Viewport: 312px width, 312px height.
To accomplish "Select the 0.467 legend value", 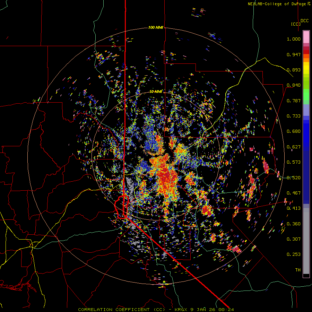I will click(x=294, y=193).
